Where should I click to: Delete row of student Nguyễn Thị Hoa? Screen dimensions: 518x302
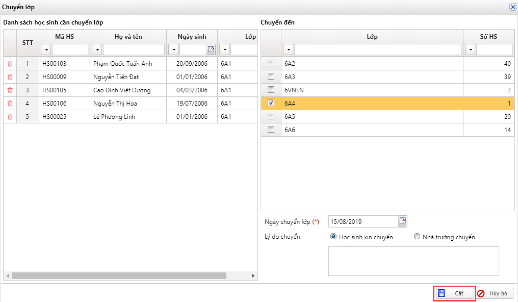point(10,104)
